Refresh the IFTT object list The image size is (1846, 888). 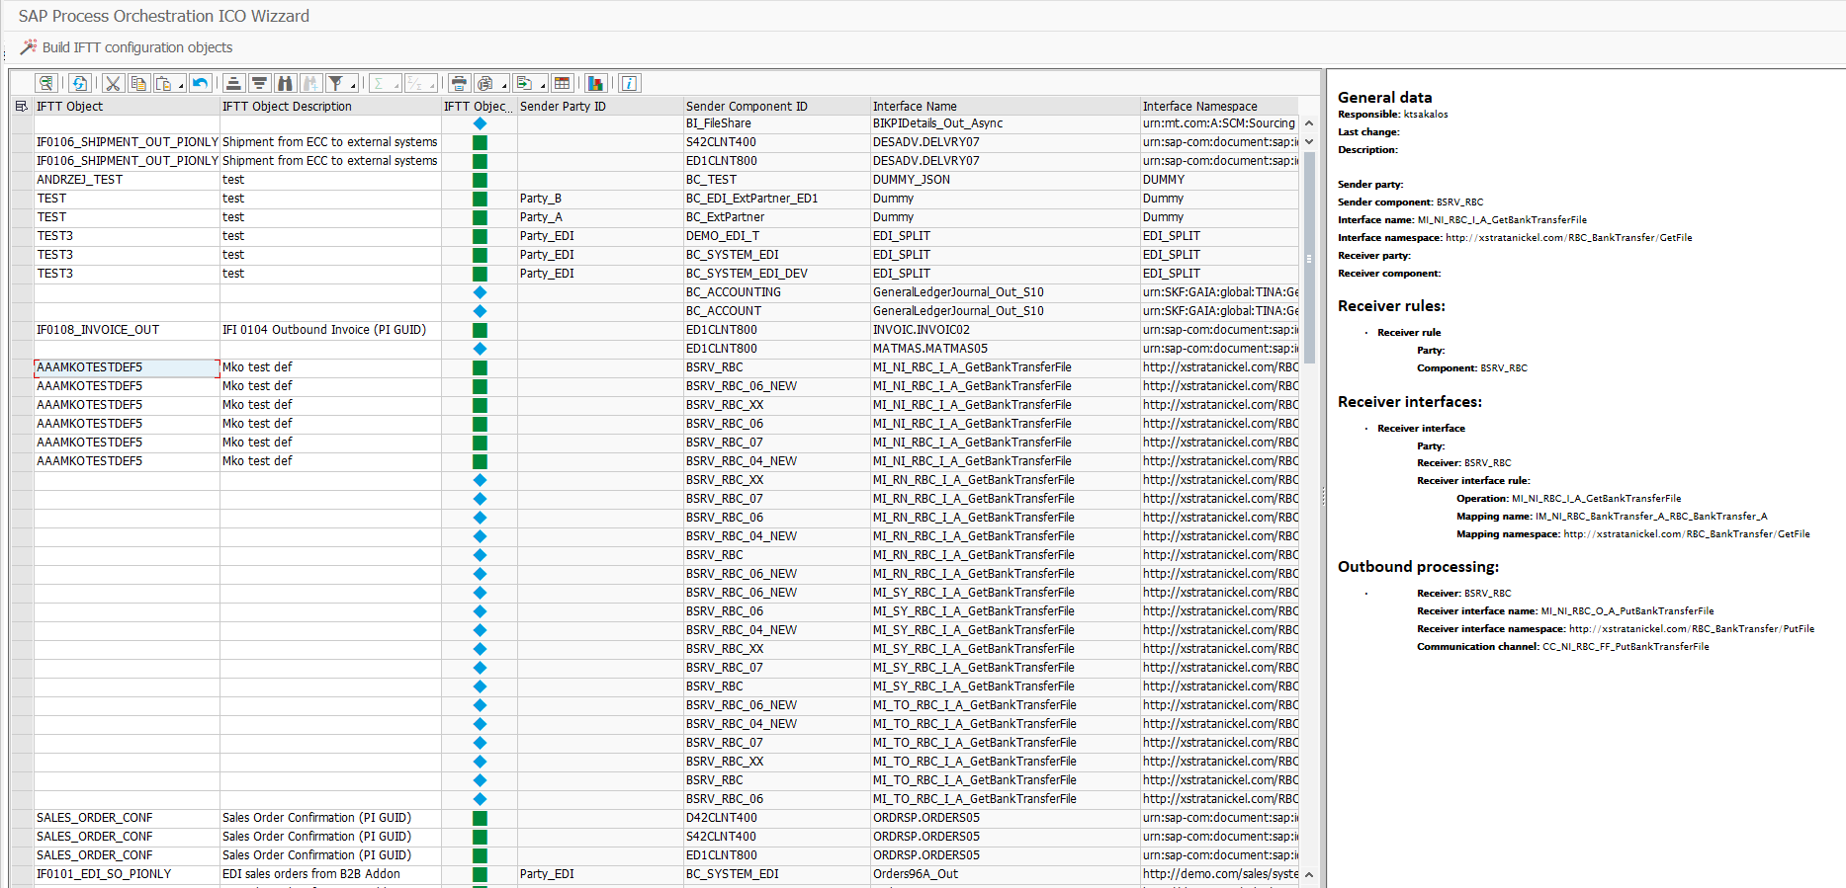[79, 83]
